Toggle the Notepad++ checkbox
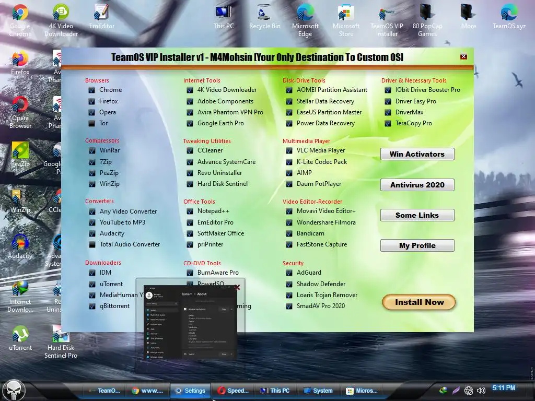The width and height of the screenshot is (535, 401). pos(190,211)
